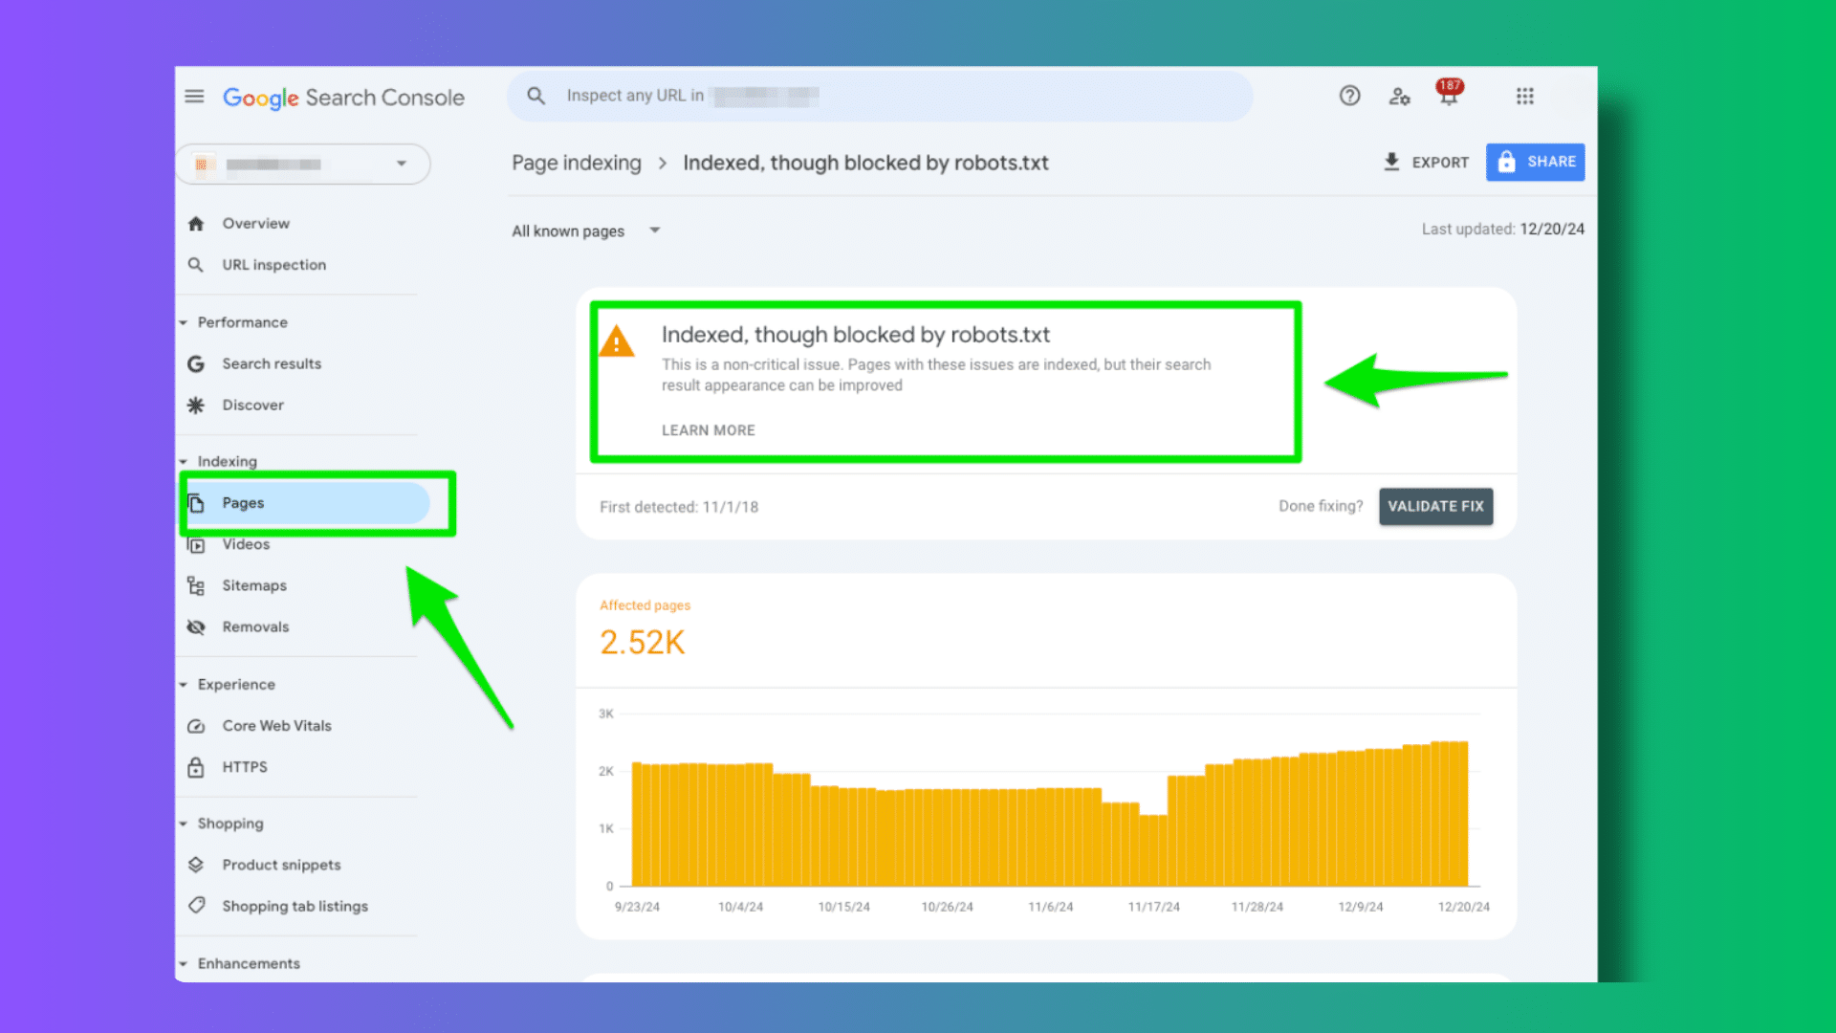This screenshot has width=1836, height=1033.
Task: Open the property selector dropdown
Action: pos(304,164)
